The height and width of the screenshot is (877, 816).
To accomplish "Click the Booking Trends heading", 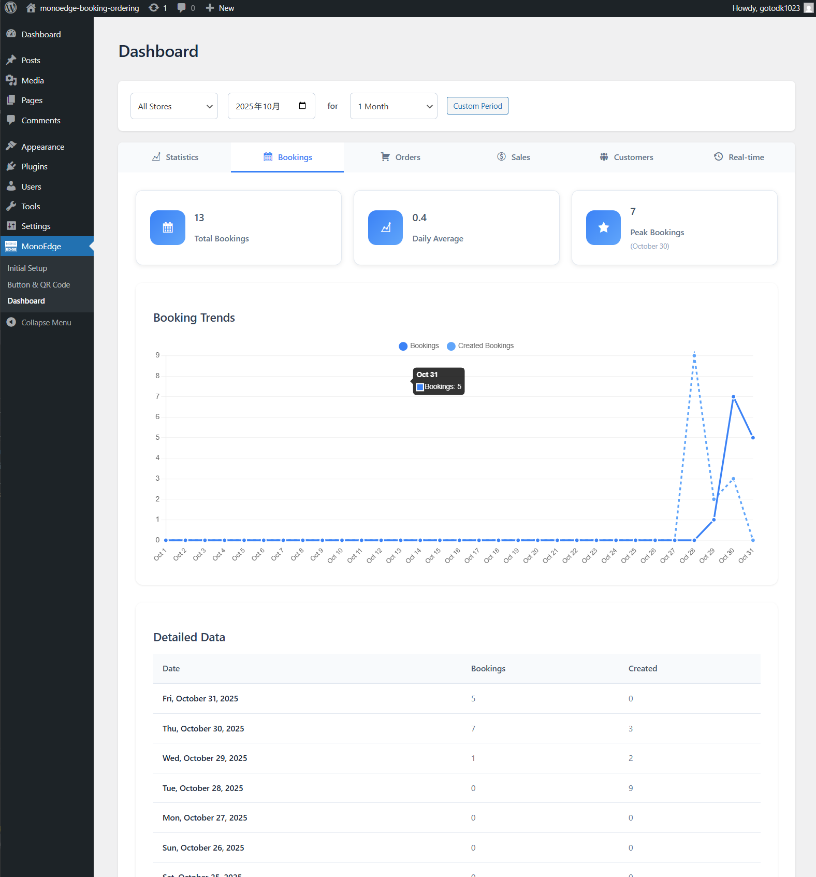I will click(x=194, y=318).
